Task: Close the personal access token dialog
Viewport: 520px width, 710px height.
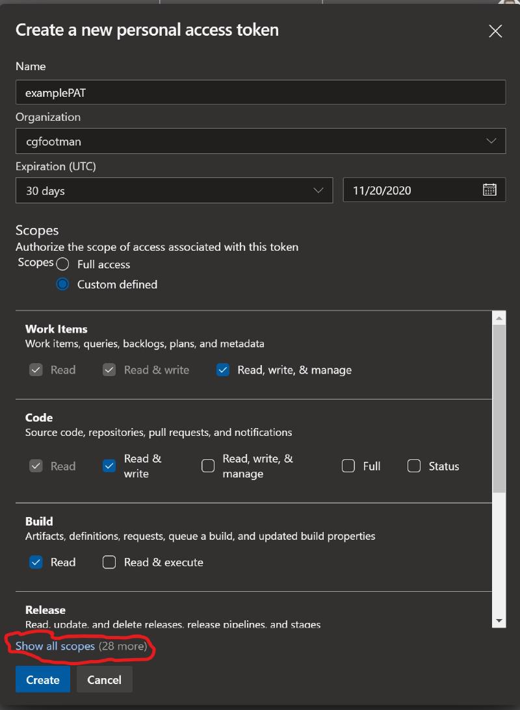Action: [x=495, y=31]
